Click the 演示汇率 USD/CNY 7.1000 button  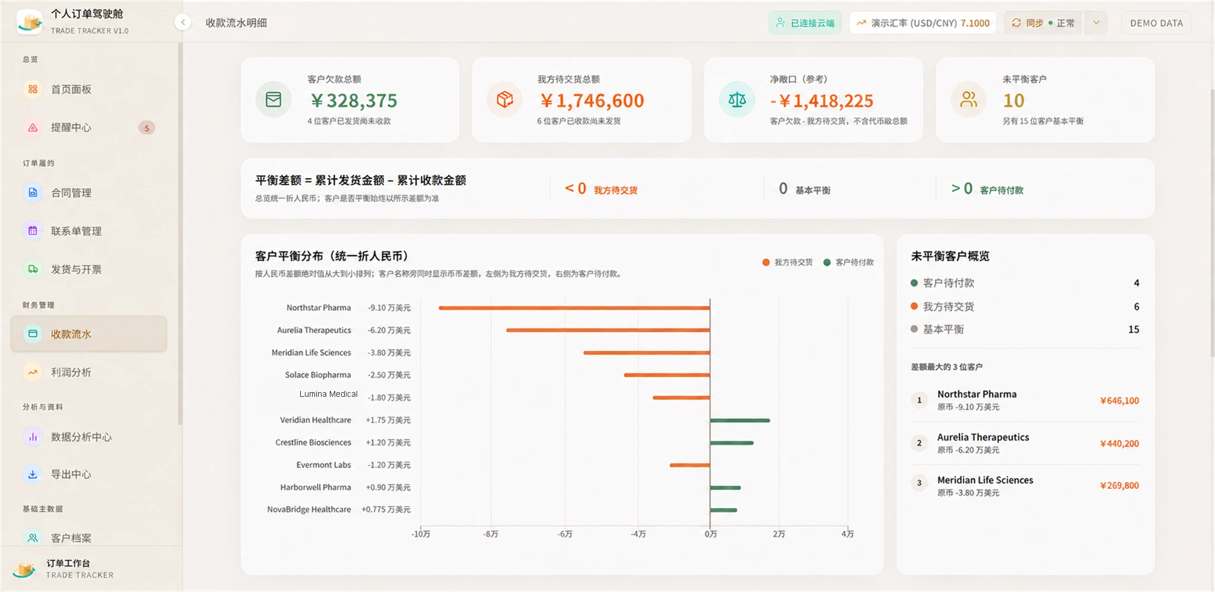[923, 23]
